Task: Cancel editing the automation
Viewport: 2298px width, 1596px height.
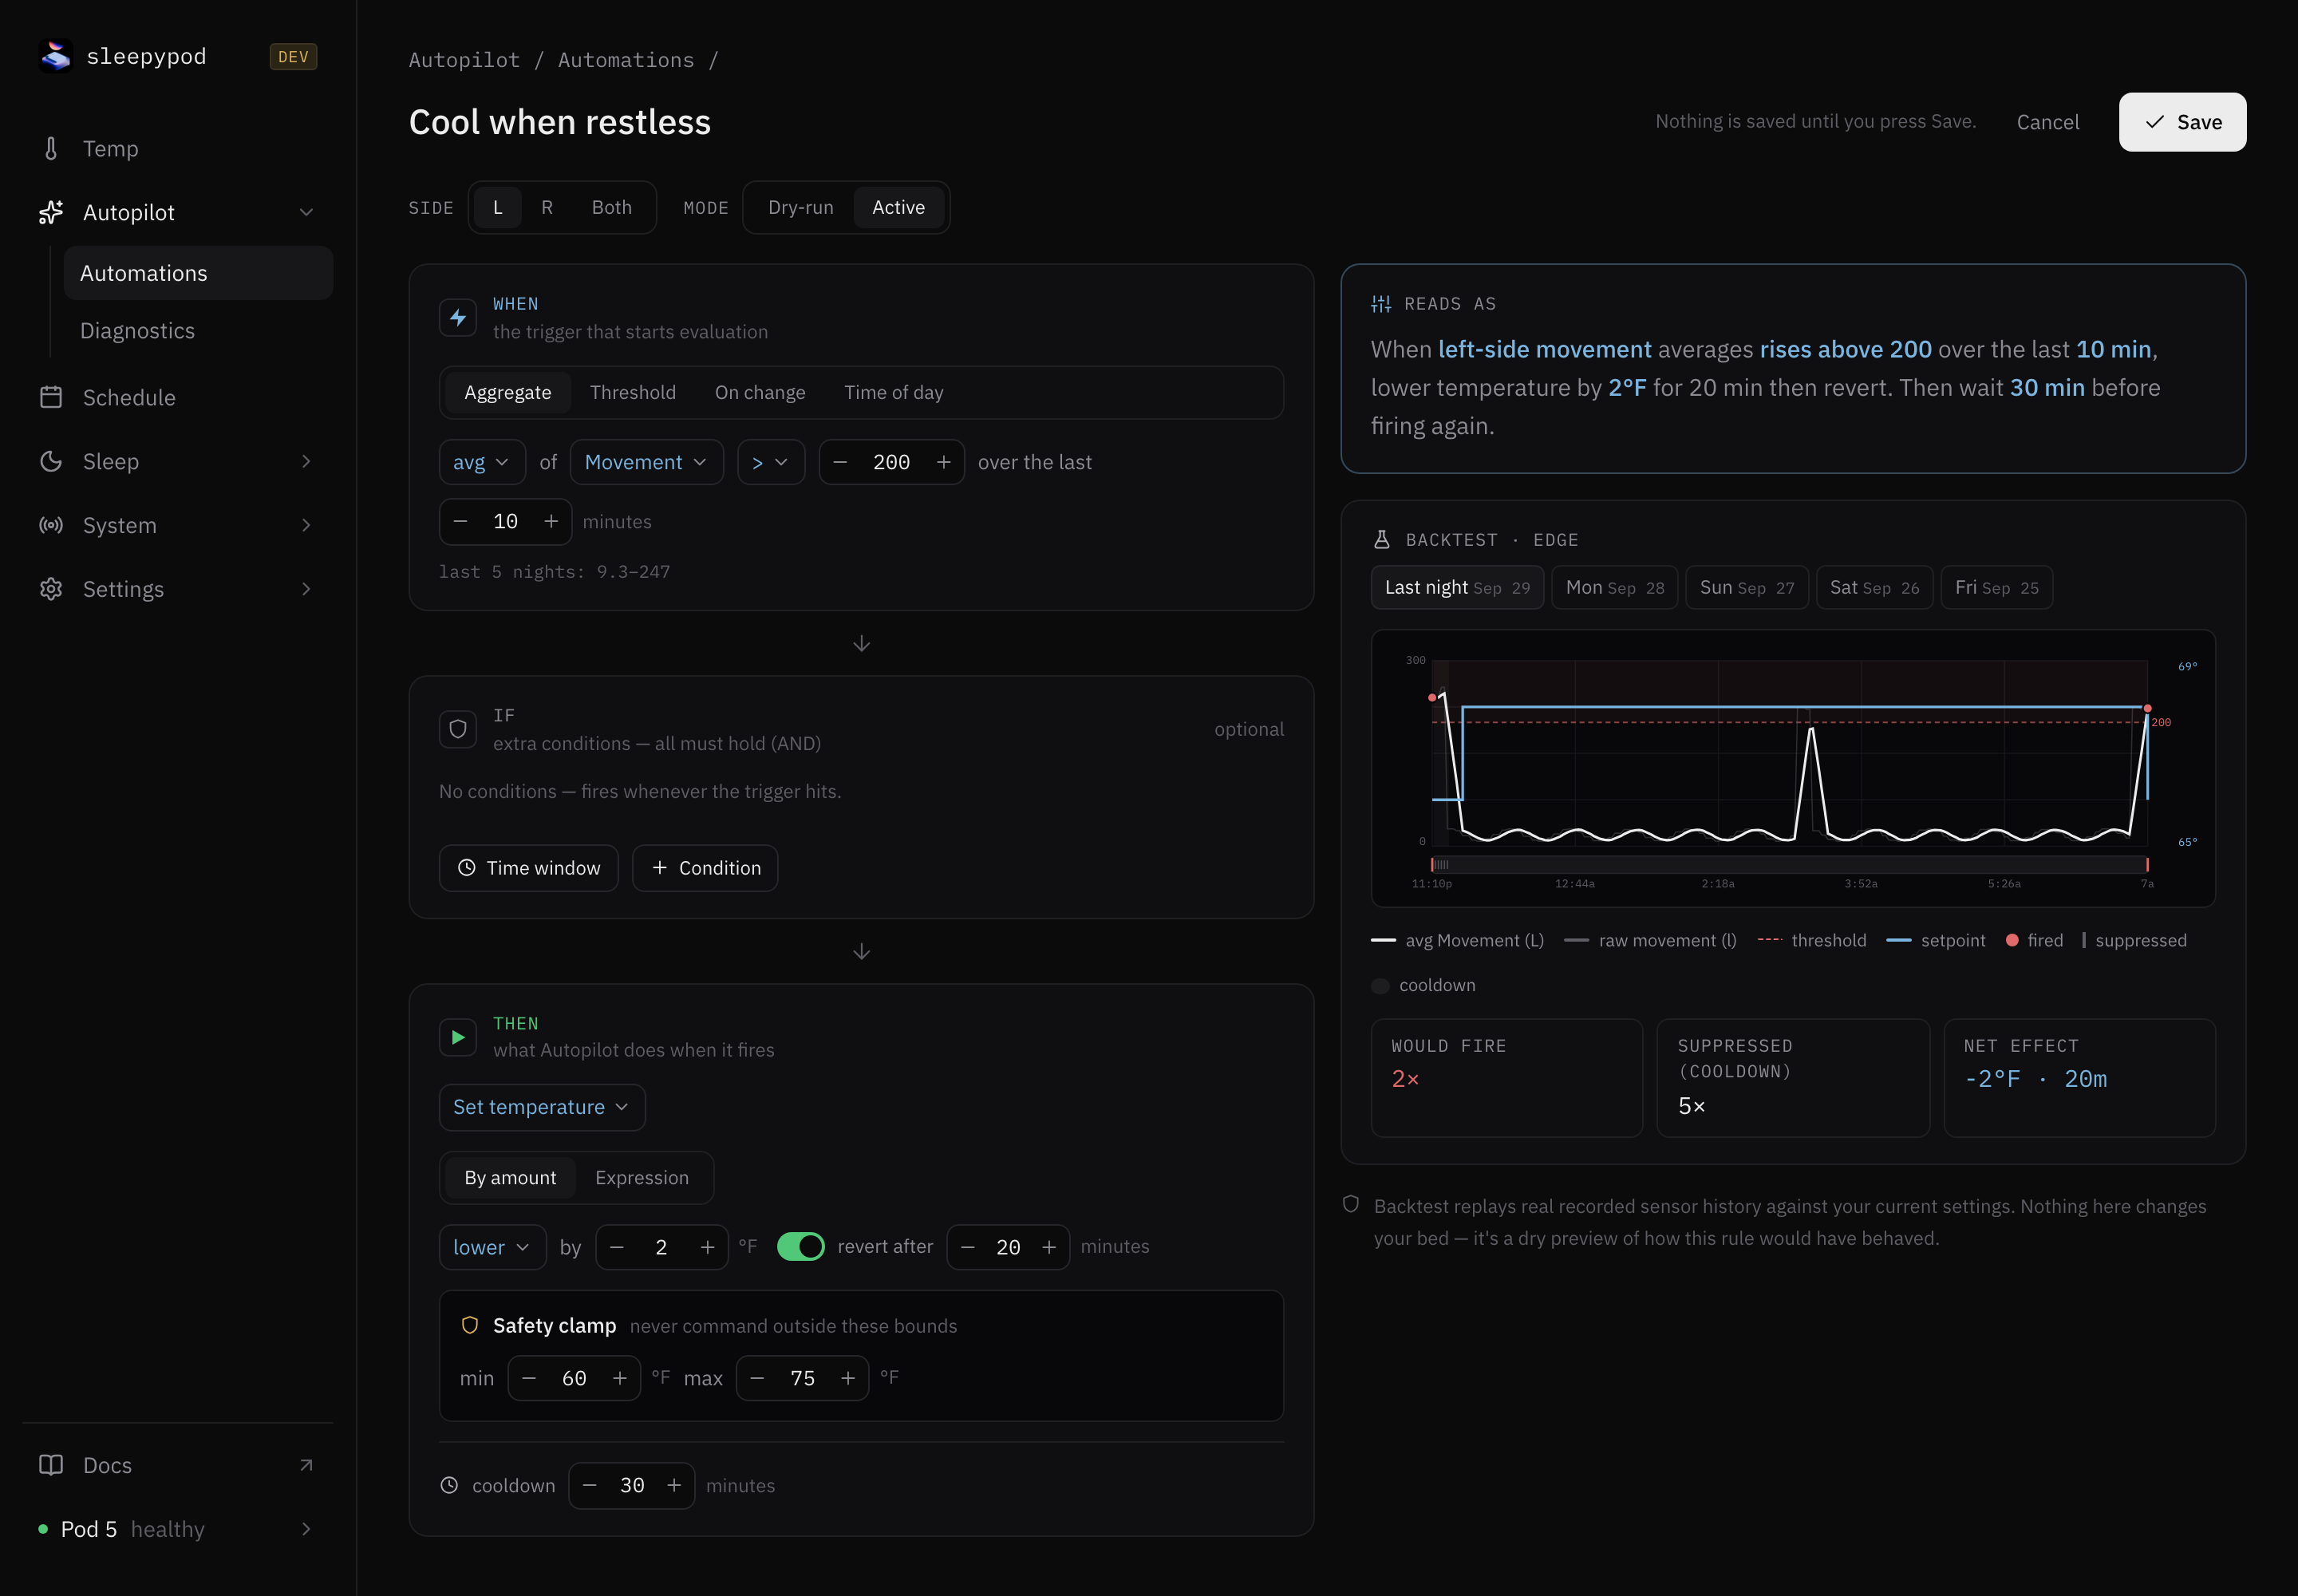Action: tap(2048, 122)
